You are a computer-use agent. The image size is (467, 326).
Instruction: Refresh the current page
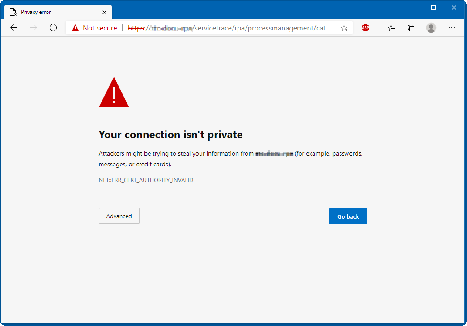click(53, 27)
